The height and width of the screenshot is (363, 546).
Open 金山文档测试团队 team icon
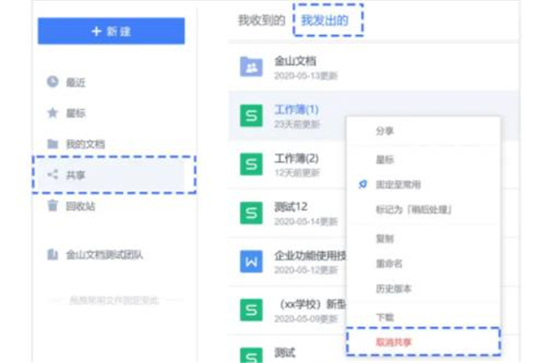(x=53, y=255)
